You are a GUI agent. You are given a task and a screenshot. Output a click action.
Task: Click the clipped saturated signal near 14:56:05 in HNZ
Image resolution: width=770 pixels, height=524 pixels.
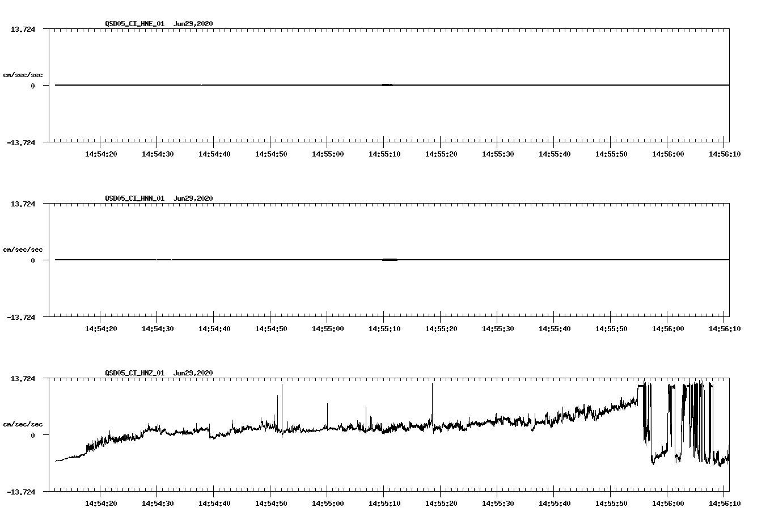pyautogui.click(x=697, y=422)
